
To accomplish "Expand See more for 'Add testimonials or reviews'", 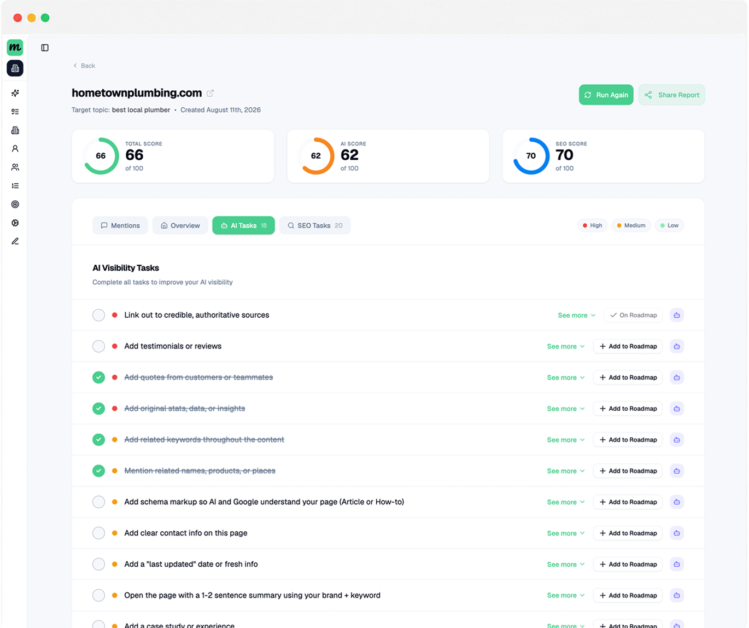I will [566, 347].
